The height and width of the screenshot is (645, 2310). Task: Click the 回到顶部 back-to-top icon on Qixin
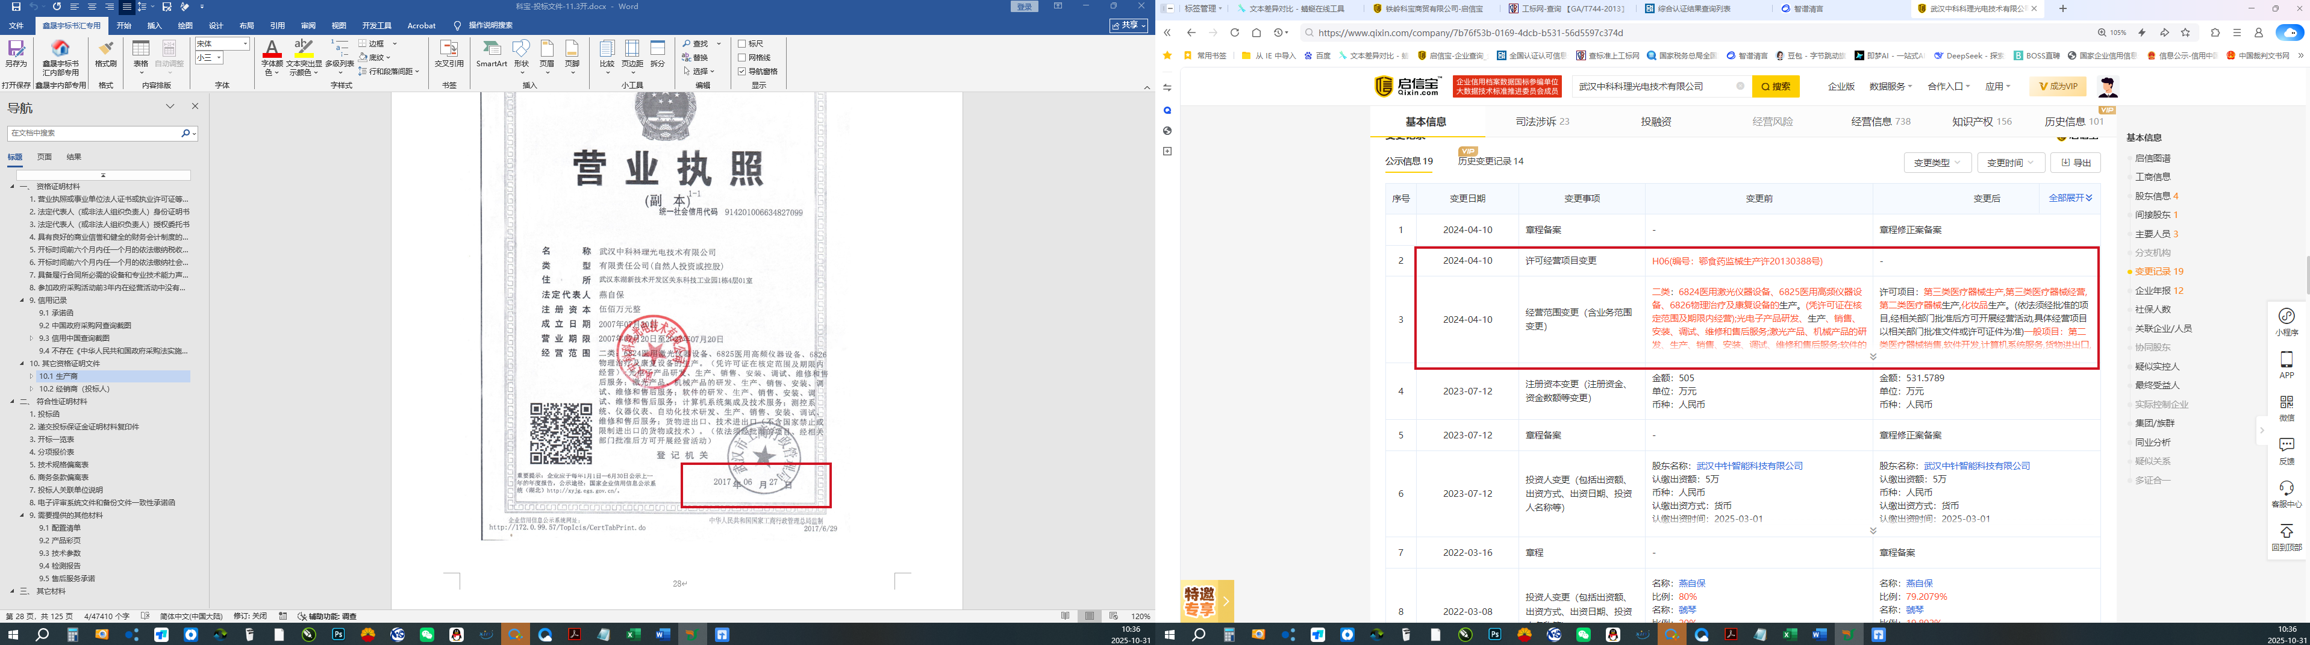point(2287,537)
